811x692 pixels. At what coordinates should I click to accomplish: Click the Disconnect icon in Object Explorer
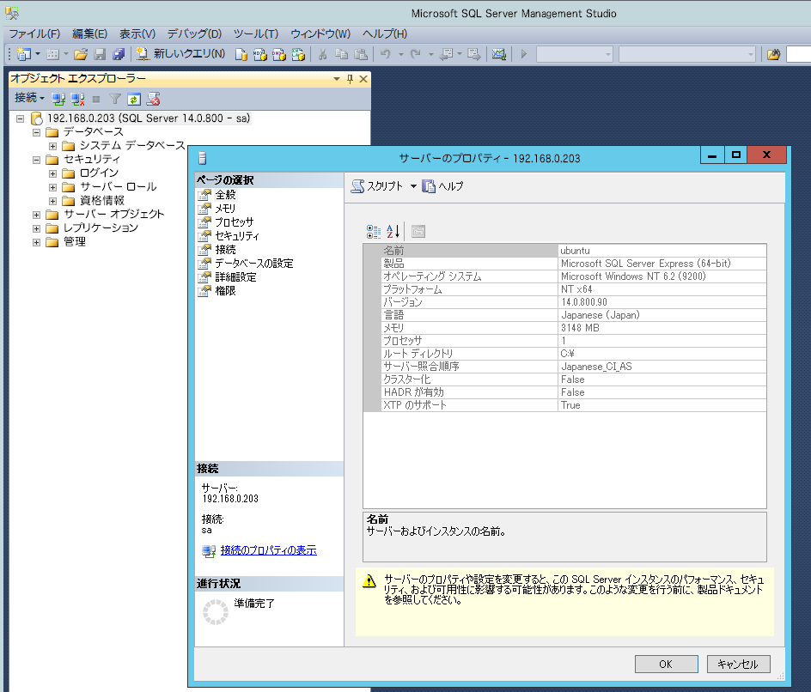tap(77, 98)
